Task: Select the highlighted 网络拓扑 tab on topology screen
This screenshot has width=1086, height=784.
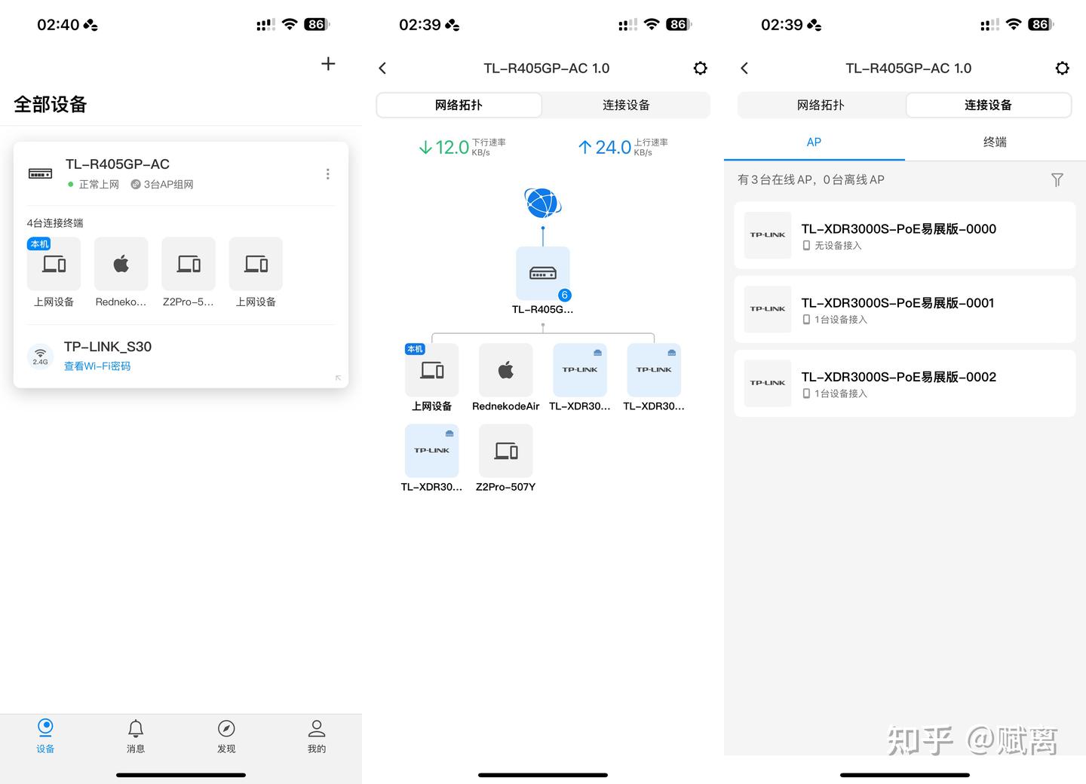Action: pos(459,106)
